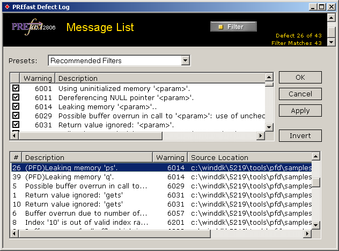Open the Presets dropdown arrow
The width and height of the screenshot is (339, 251).
point(185,60)
